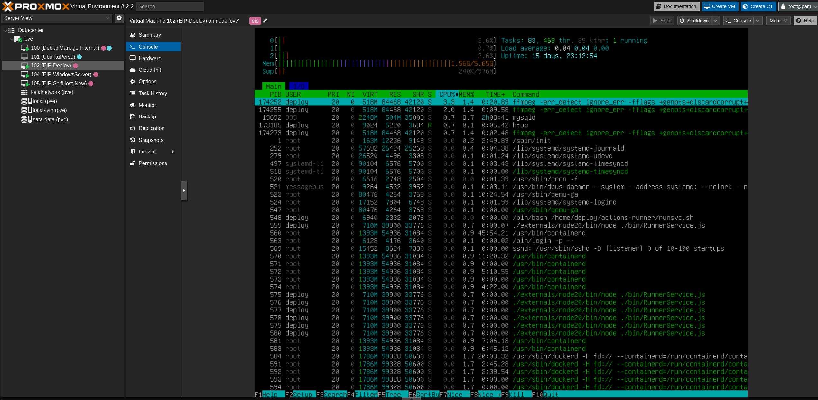Click the Monitor eye icon
The height and width of the screenshot is (400, 818).
click(133, 105)
